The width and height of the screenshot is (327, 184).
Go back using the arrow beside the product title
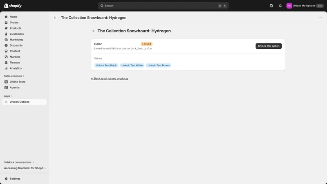coord(94,31)
